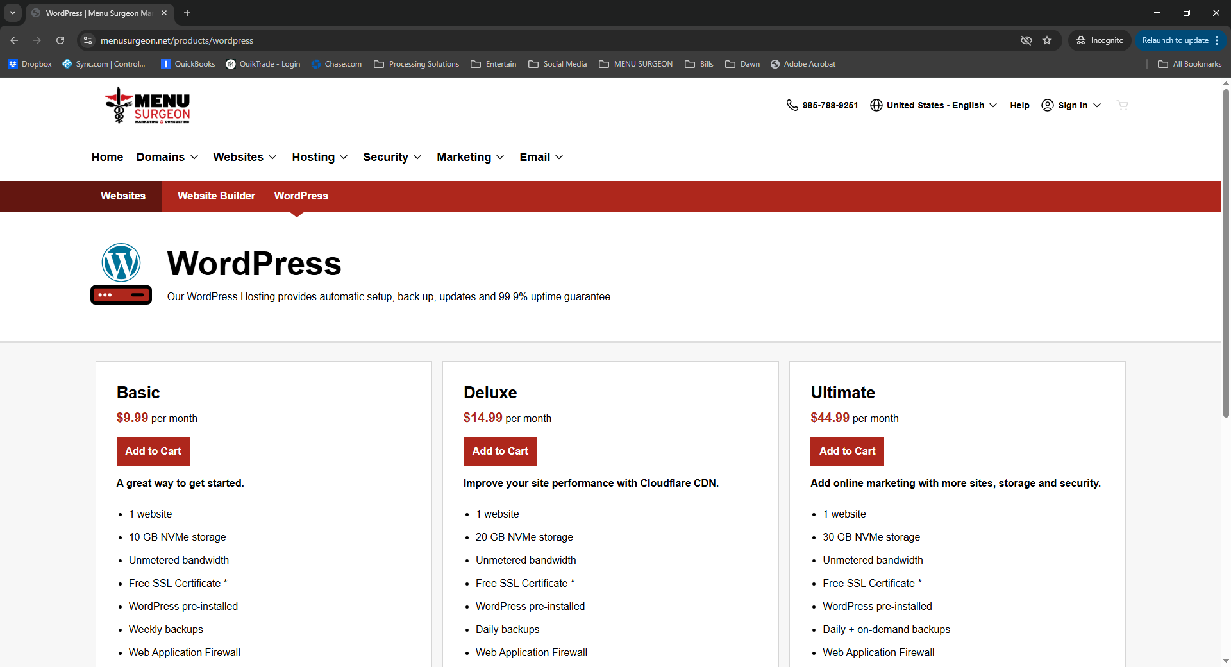This screenshot has height=667, width=1231.
Task: Click the phone icon next to 985-788-9251
Action: click(792, 105)
